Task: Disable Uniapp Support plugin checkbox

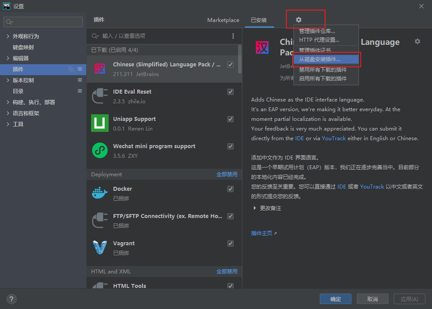Action: (x=231, y=119)
